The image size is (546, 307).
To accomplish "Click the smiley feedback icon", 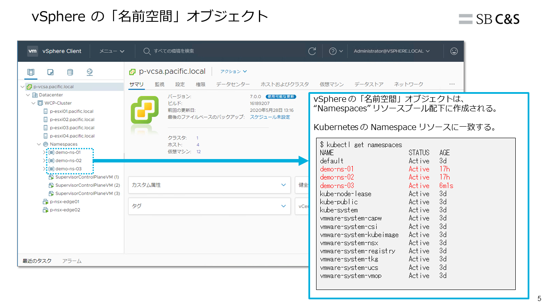I will 454,51.
